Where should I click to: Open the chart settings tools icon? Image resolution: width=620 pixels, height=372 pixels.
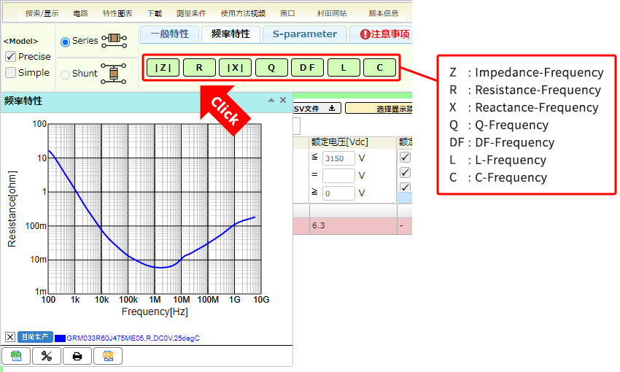point(47,356)
